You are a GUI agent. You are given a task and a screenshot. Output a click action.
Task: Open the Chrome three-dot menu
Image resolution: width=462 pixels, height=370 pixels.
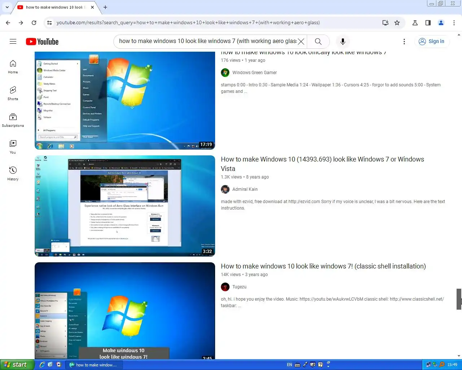(x=454, y=23)
